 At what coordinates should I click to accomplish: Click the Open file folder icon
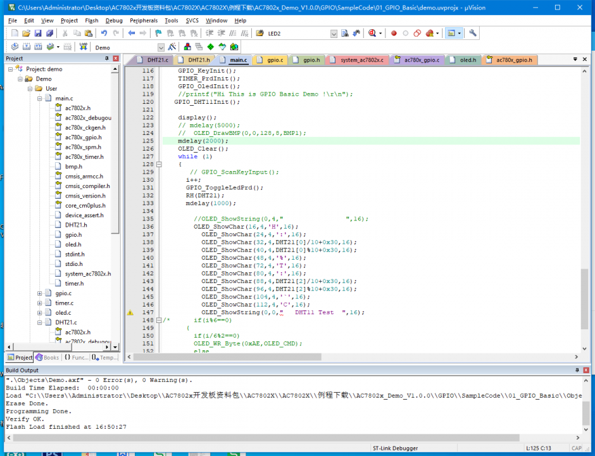click(x=26, y=34)
